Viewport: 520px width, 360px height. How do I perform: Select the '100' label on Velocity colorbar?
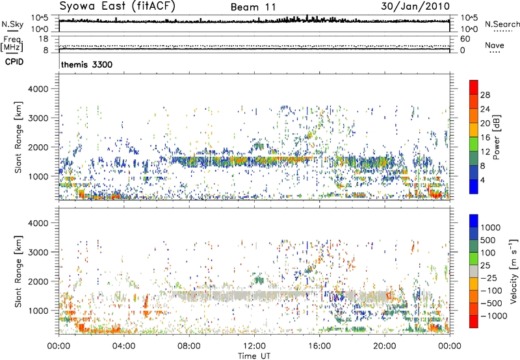pyautogui.click(x=488, y=253)
